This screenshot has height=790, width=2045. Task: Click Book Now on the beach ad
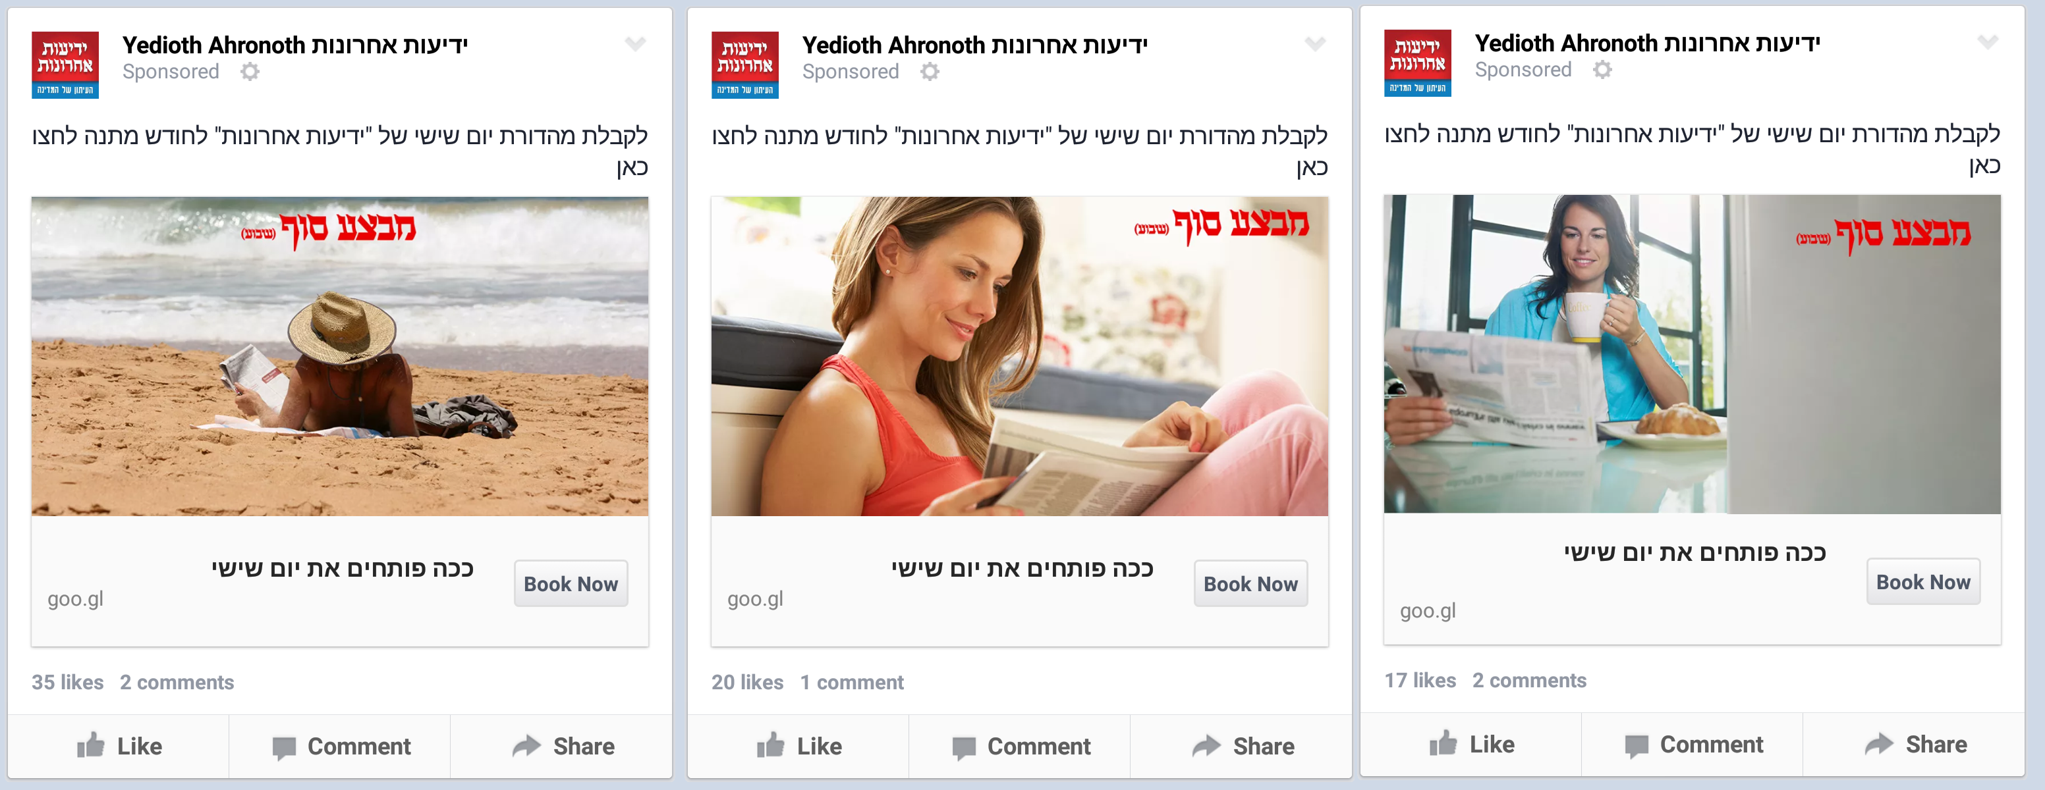pos(571,584)
